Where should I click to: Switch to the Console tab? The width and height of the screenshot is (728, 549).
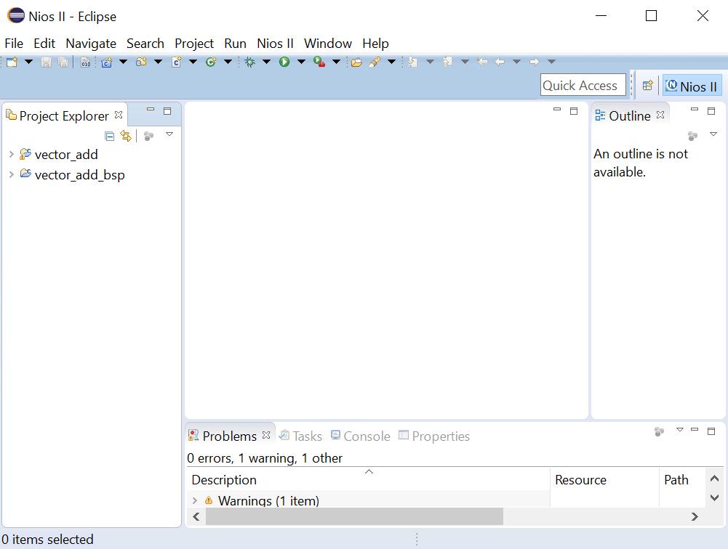click(x=361, y=436)
